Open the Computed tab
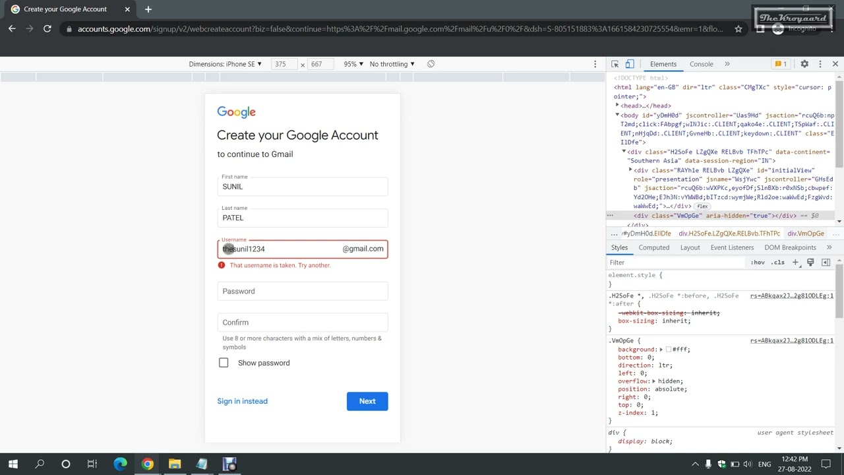This screenshot has height=475, width=844. [x=654, y=247]
